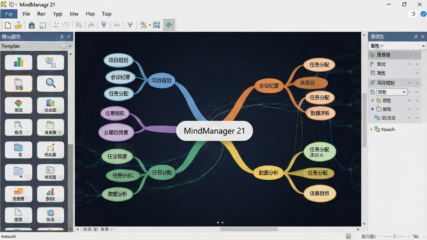
Task: Click the percent tools toolbar icon
Action: 143,25
